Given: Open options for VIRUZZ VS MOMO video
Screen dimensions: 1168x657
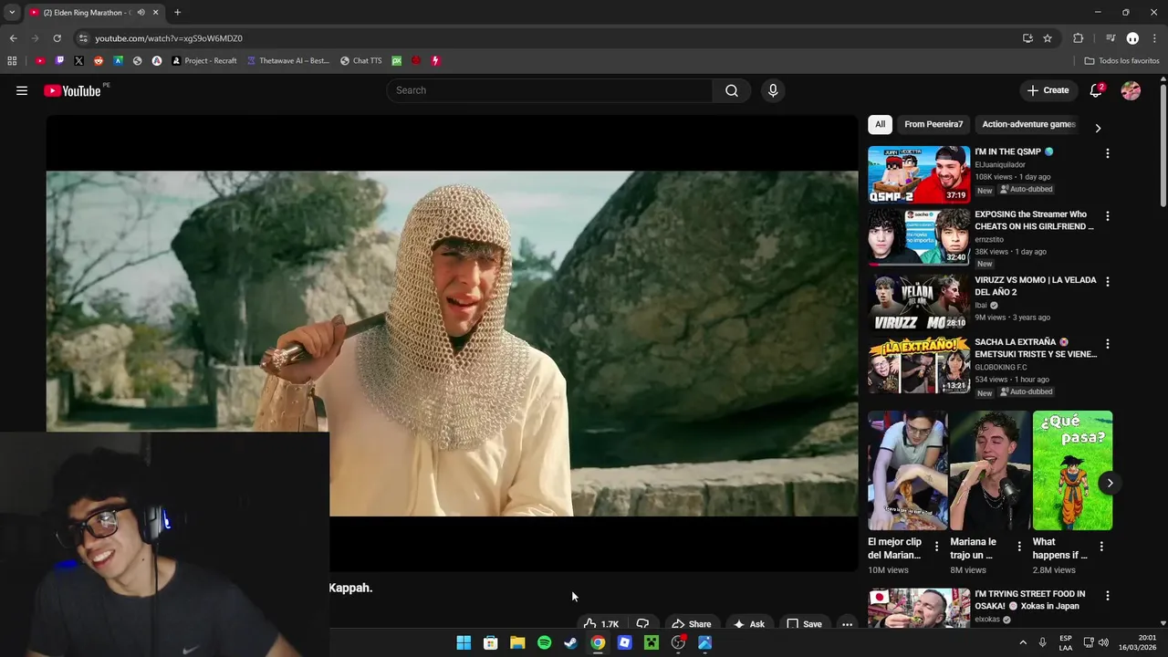Looking at the screenshot, I should pyautogui.click(x=1107, y=282).
